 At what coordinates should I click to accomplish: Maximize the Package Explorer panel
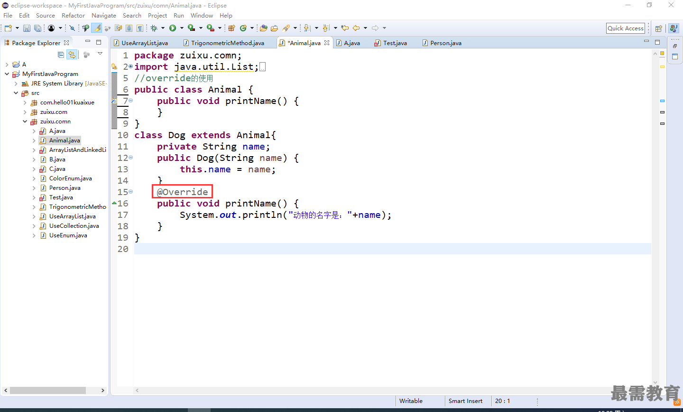pyautogui.click(x=99, y=42)
